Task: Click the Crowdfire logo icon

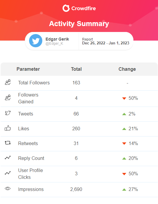Action: [66, 8]
